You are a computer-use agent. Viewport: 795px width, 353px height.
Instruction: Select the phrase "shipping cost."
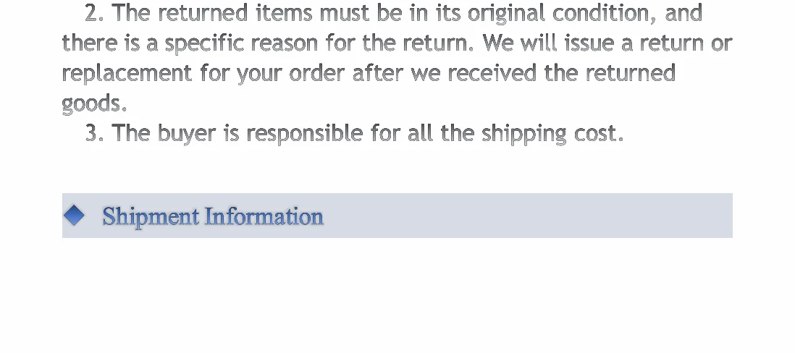tap(552, 134)
